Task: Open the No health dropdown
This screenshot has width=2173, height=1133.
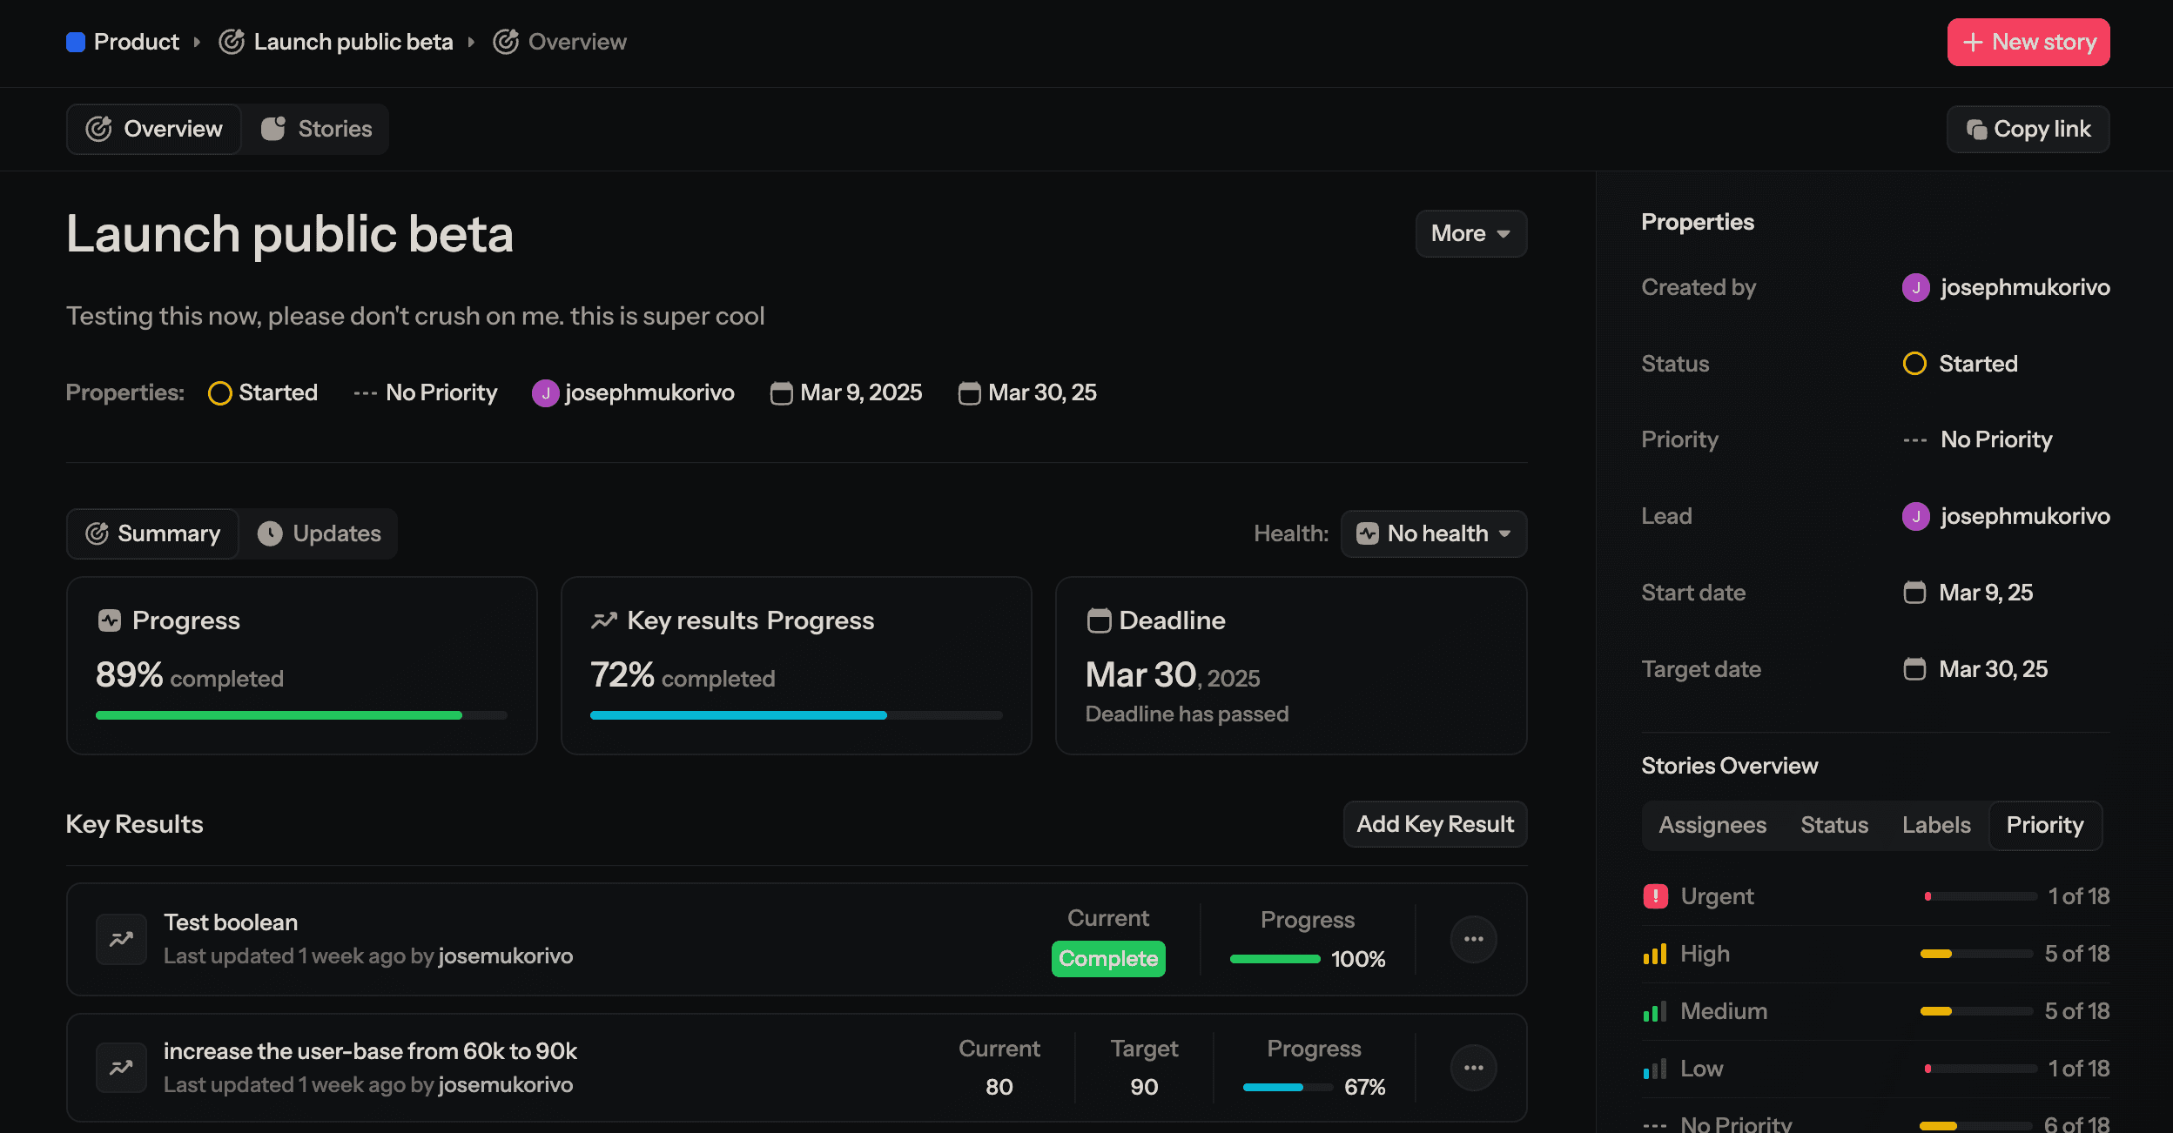Action: [1434, 533]
